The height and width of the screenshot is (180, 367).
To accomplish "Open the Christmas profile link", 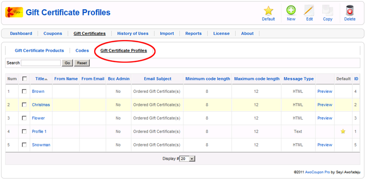I will point(41,105).
